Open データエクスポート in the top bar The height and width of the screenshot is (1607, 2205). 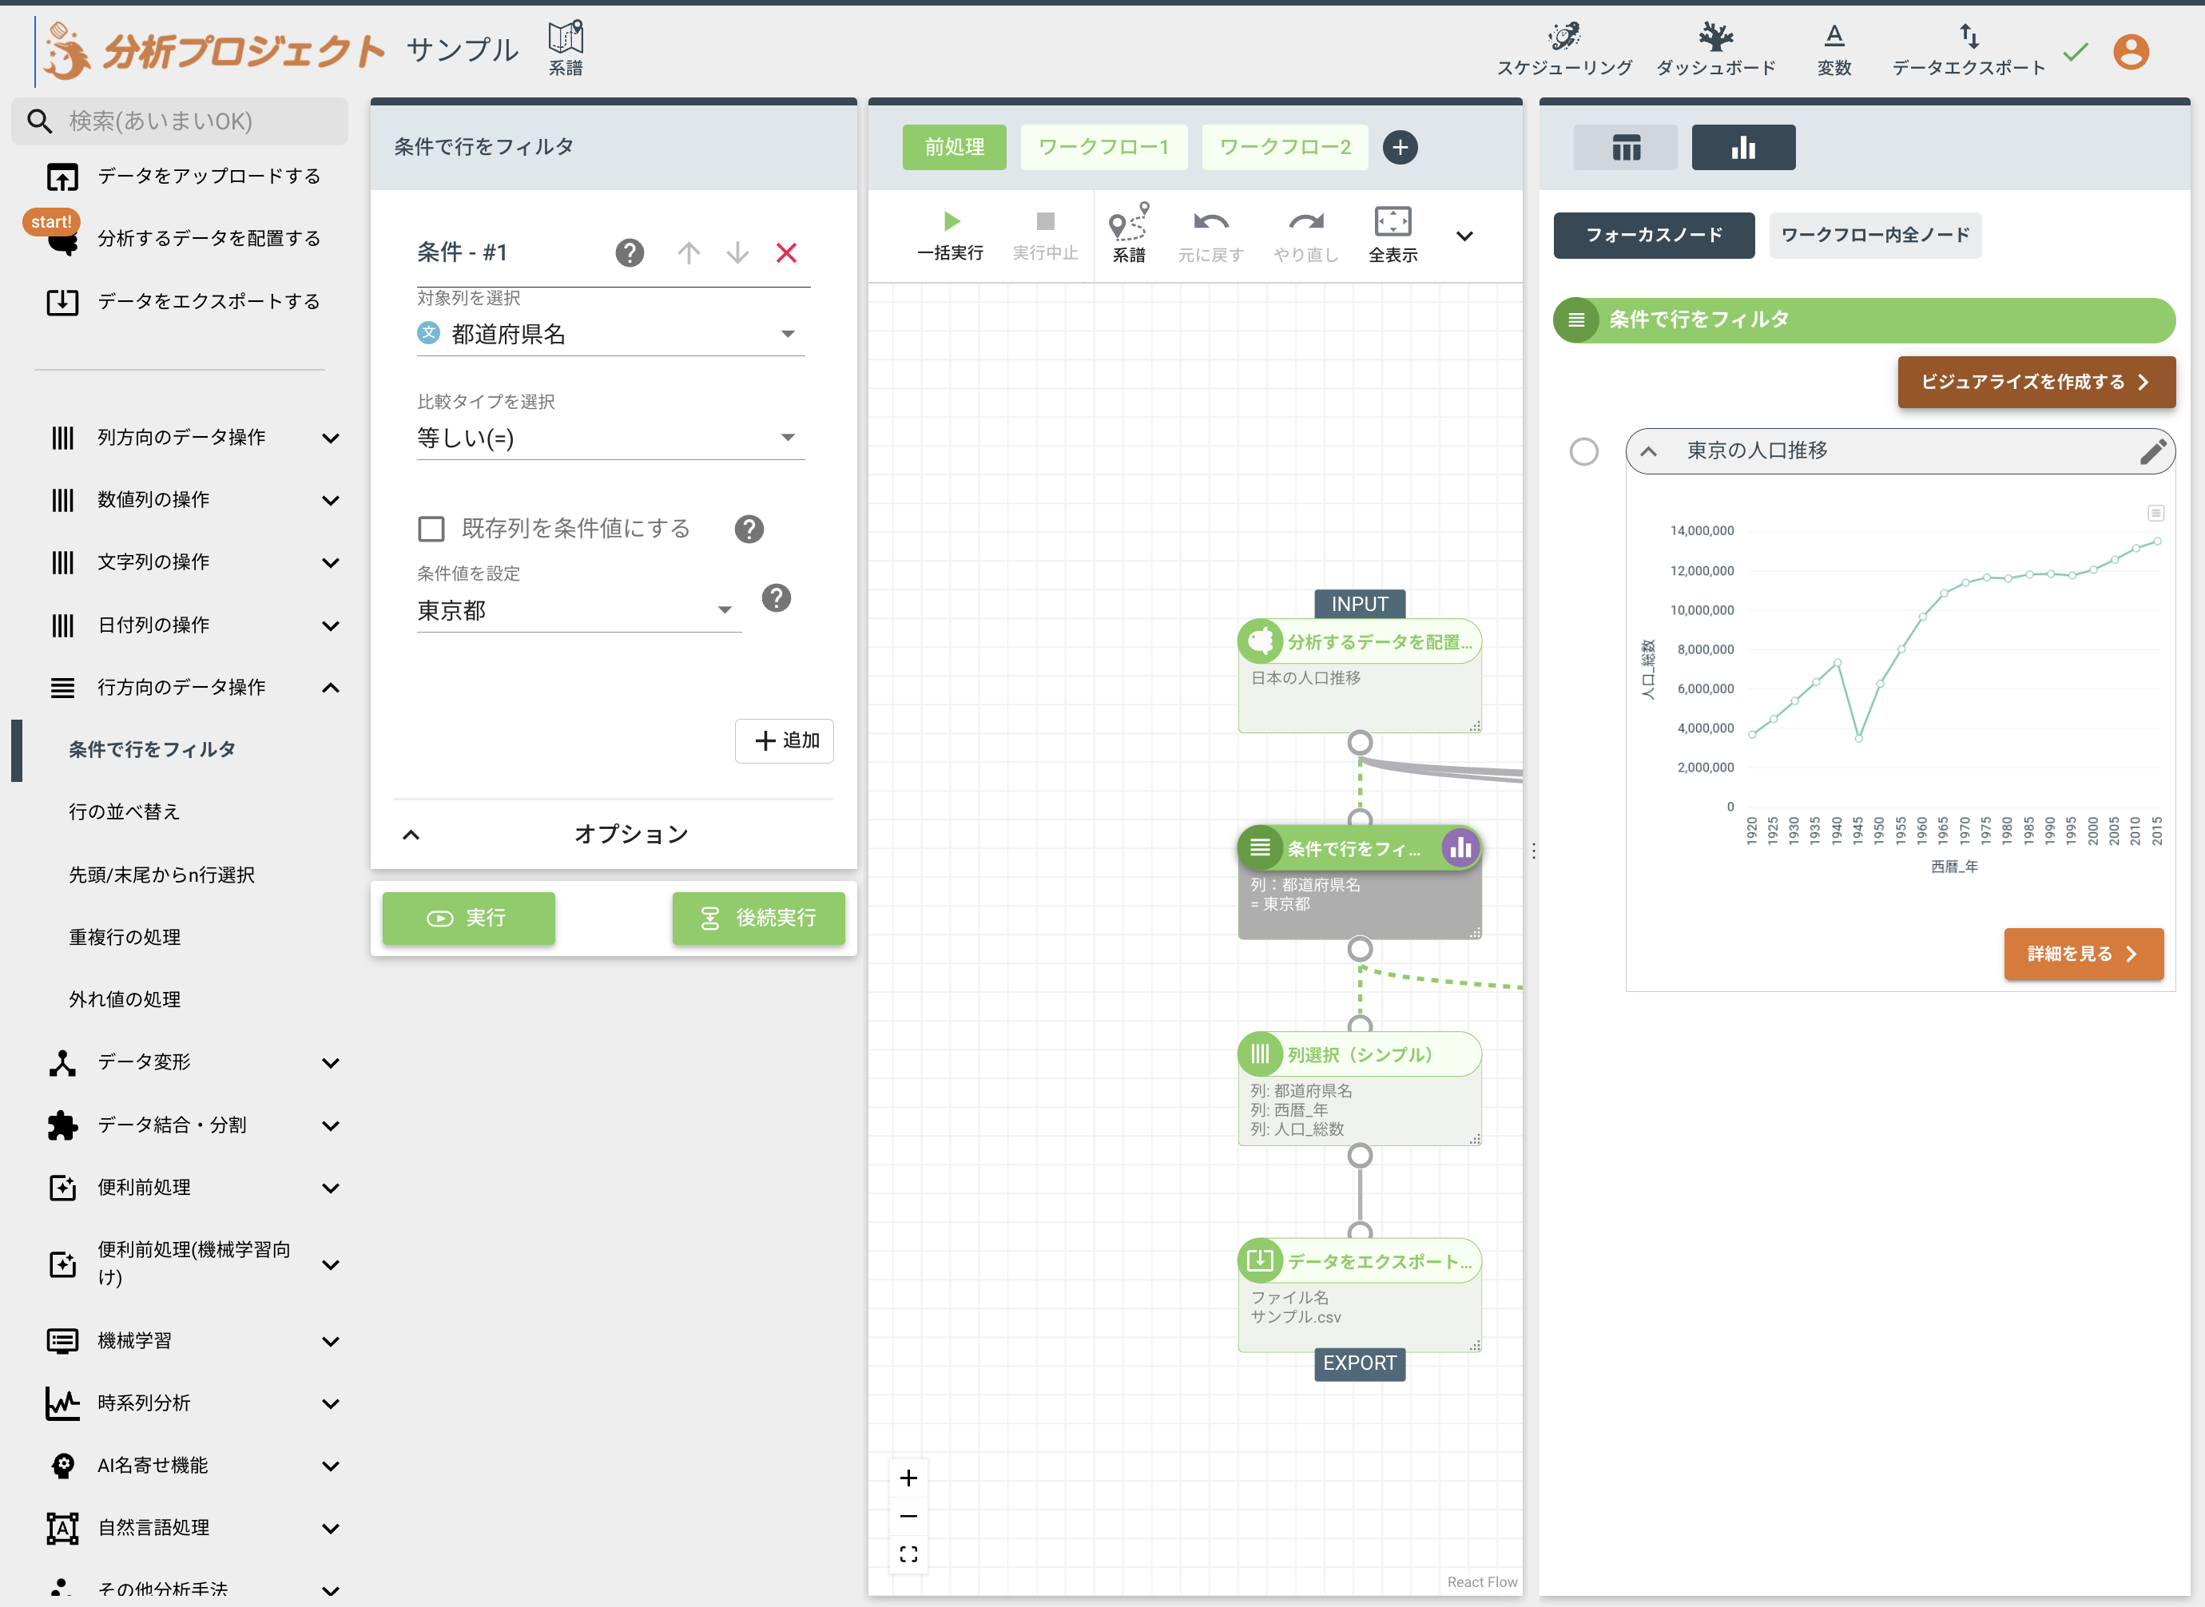tap(1968, 50)
